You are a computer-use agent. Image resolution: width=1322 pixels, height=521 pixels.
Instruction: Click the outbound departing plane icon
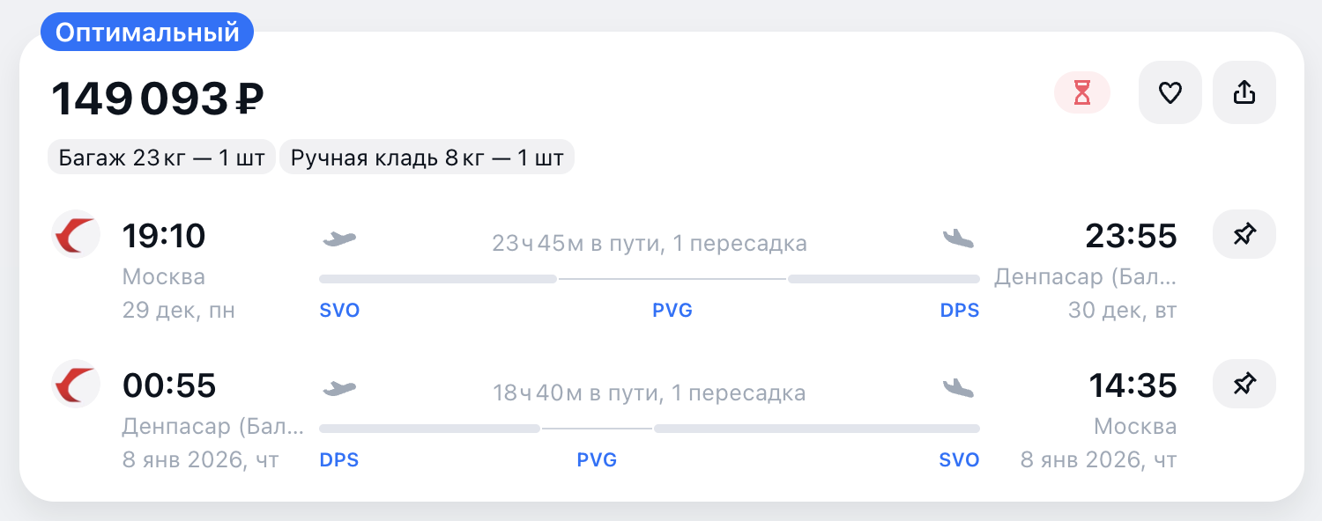339,238
